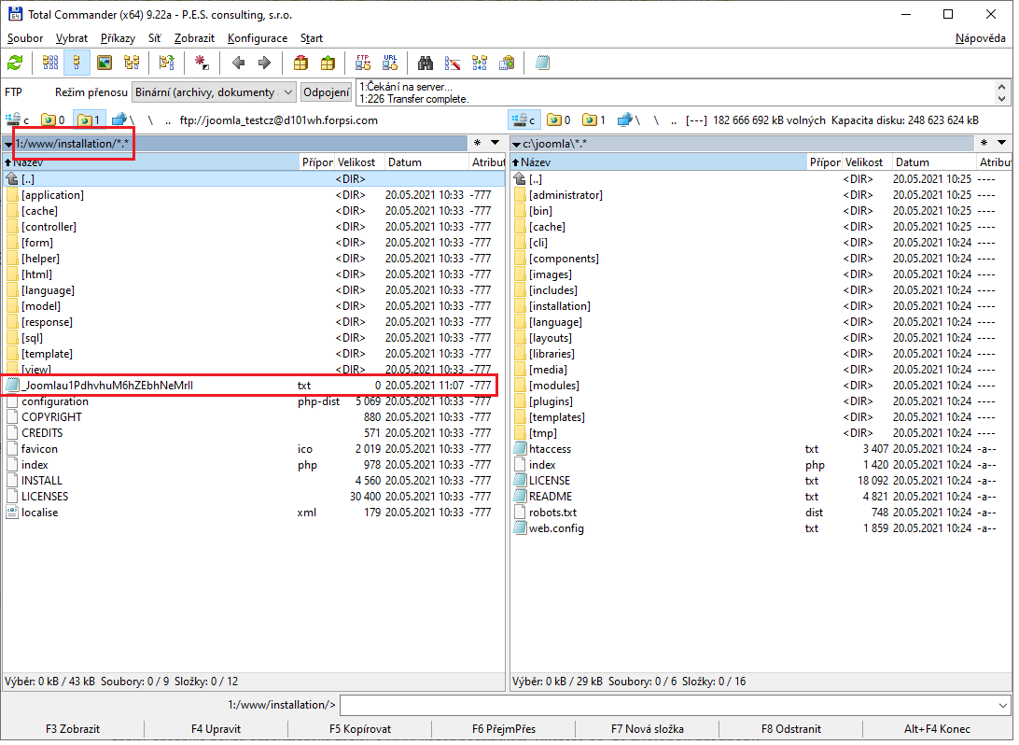1019x745 pixels.
Task: Select FTP connection 1 in left drive bar
Action: tap(89, 120)
